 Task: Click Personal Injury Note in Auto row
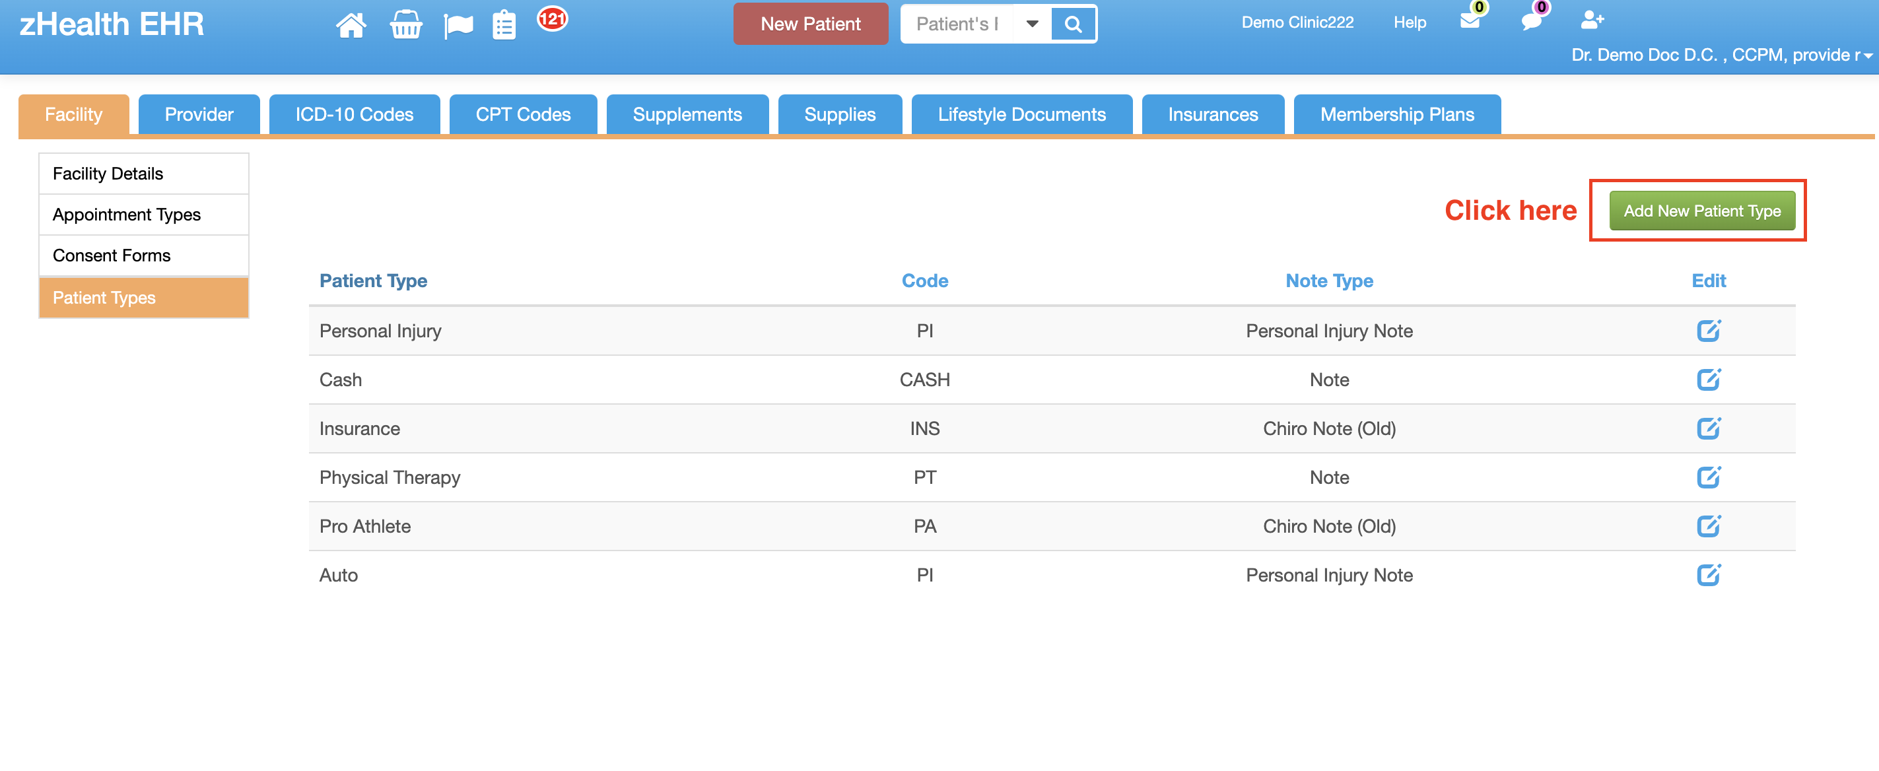coord(1329,576)
